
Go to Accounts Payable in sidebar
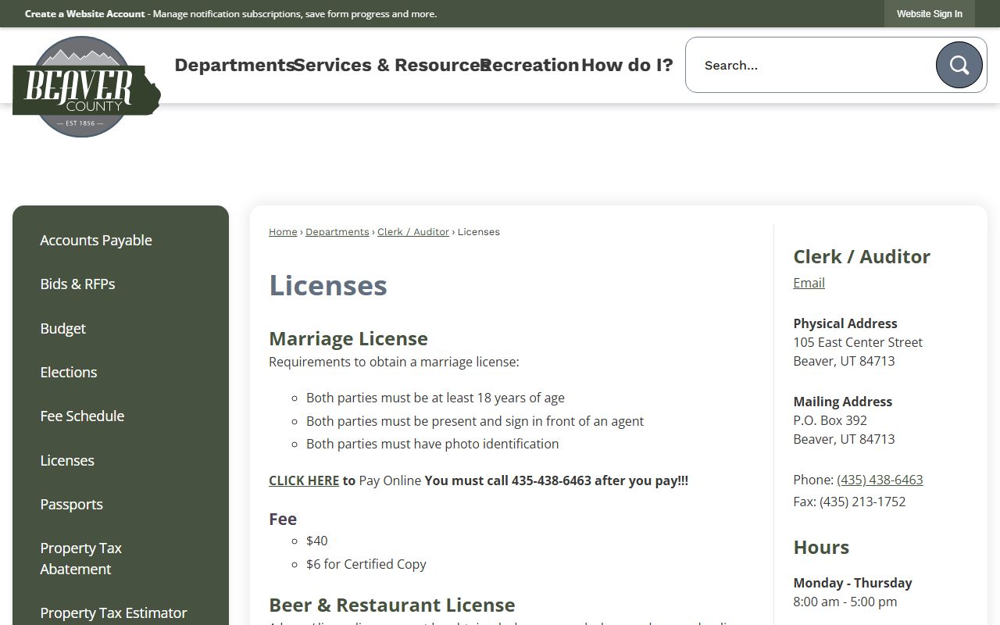click(x=96, y=241)
